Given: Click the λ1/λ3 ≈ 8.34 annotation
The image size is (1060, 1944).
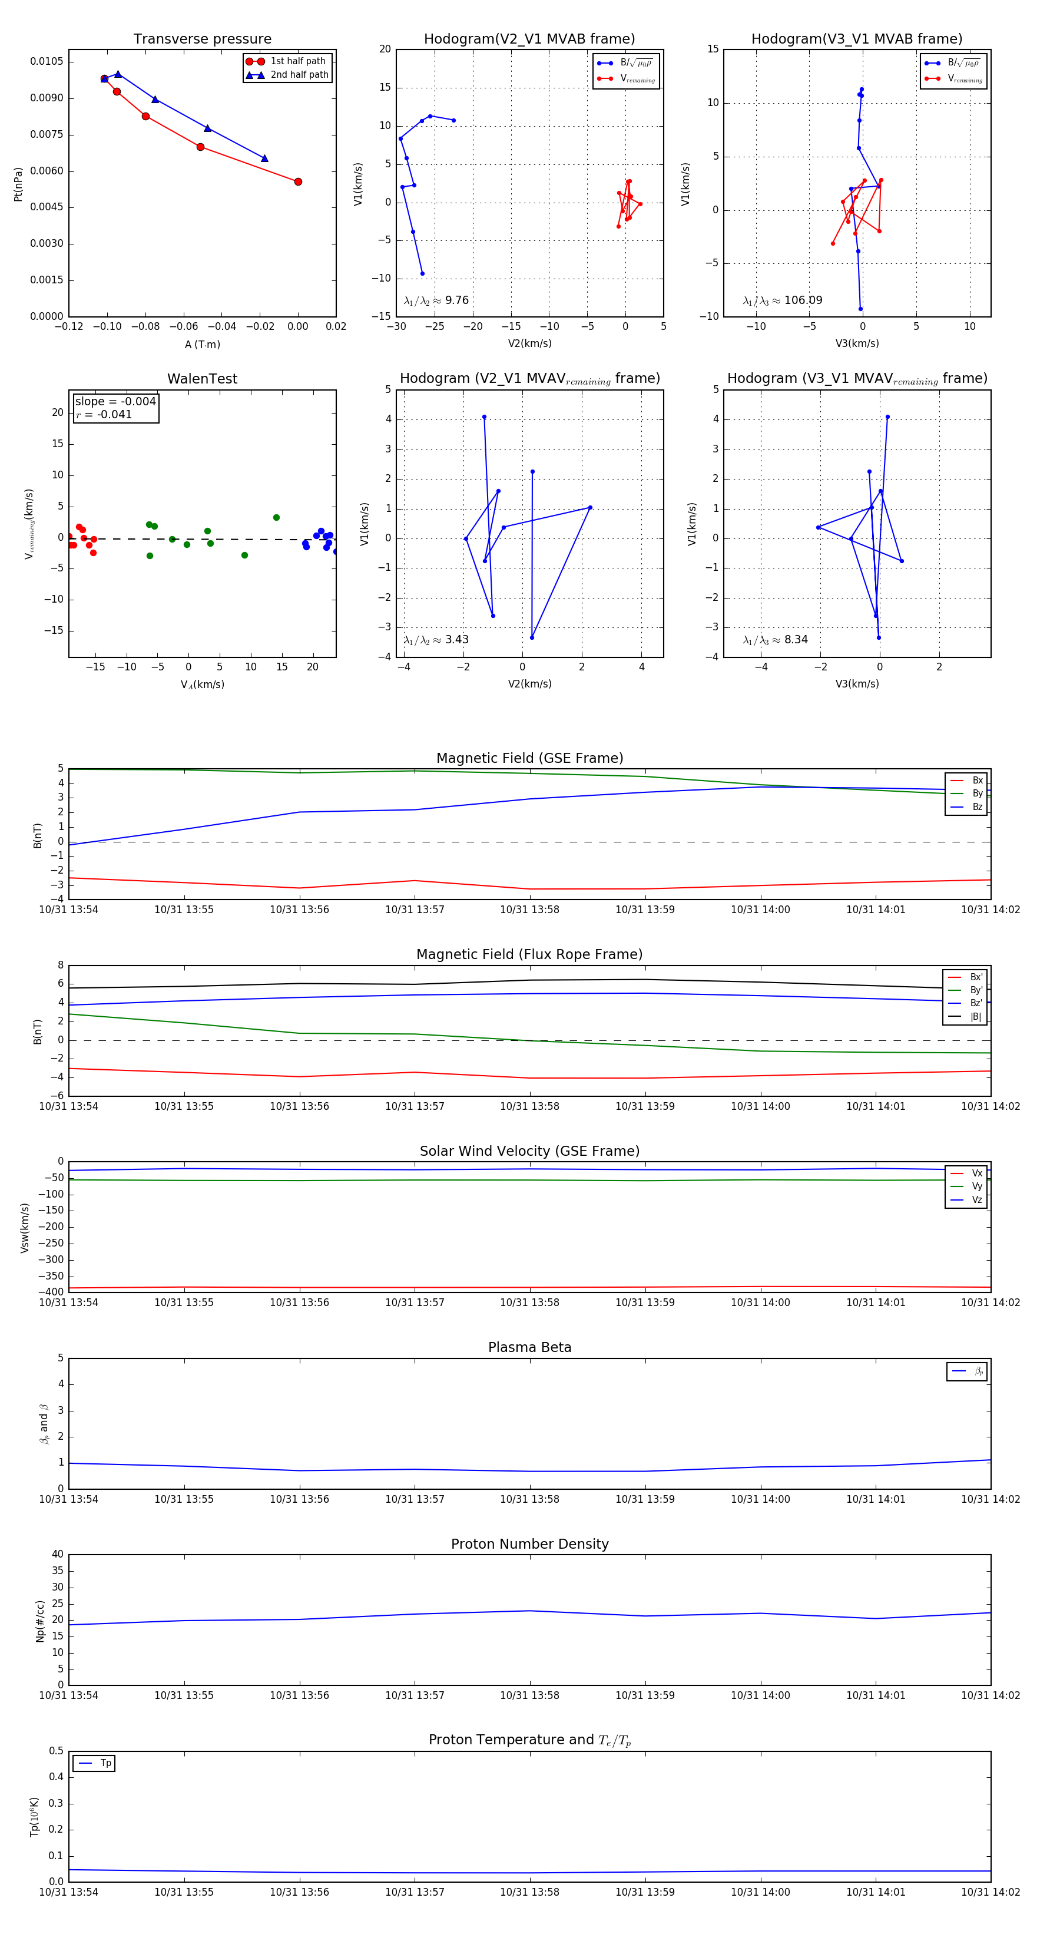Looking at the screenshot, I should coord(775,640).
